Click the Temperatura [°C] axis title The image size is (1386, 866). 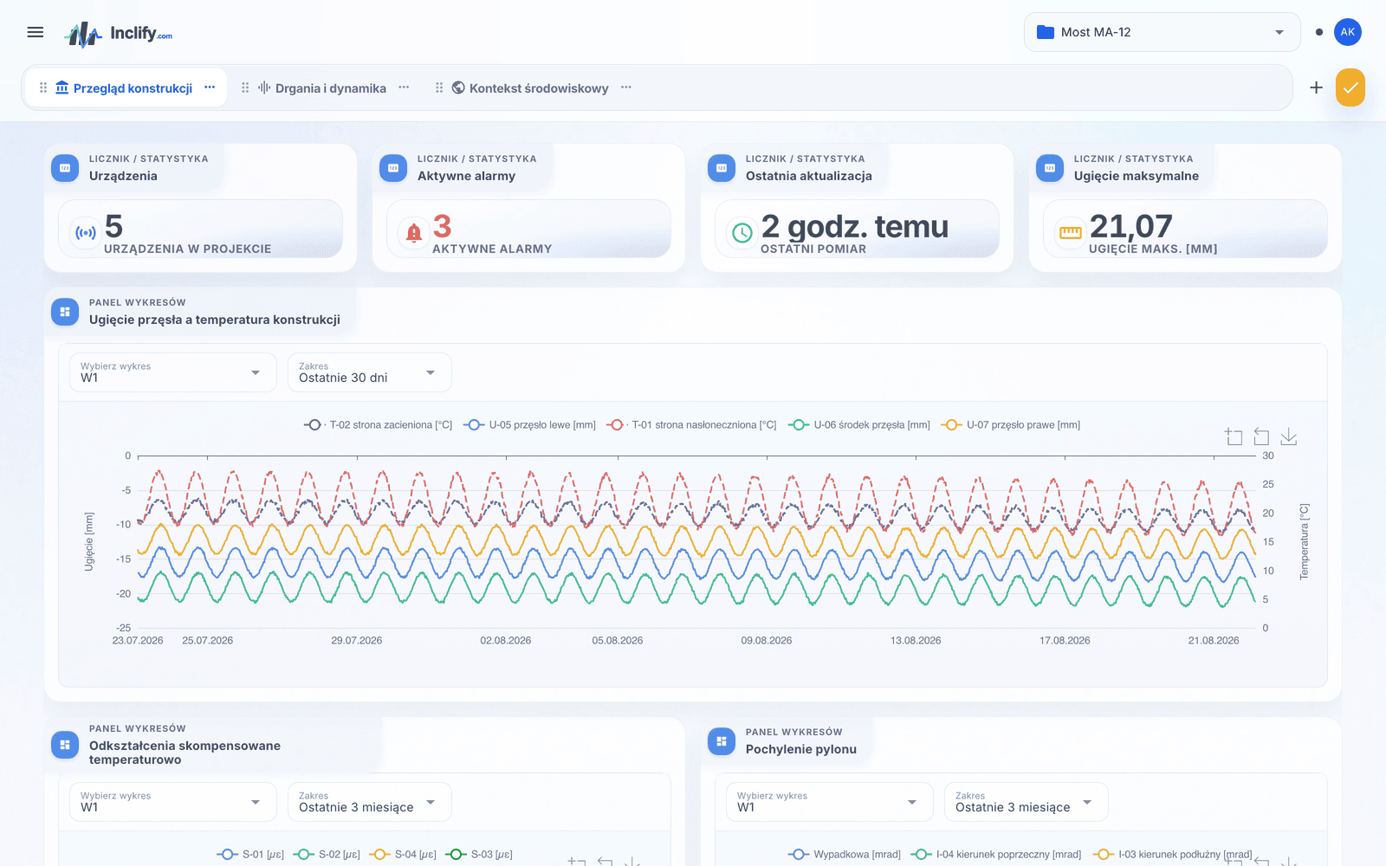(1305, 541)
